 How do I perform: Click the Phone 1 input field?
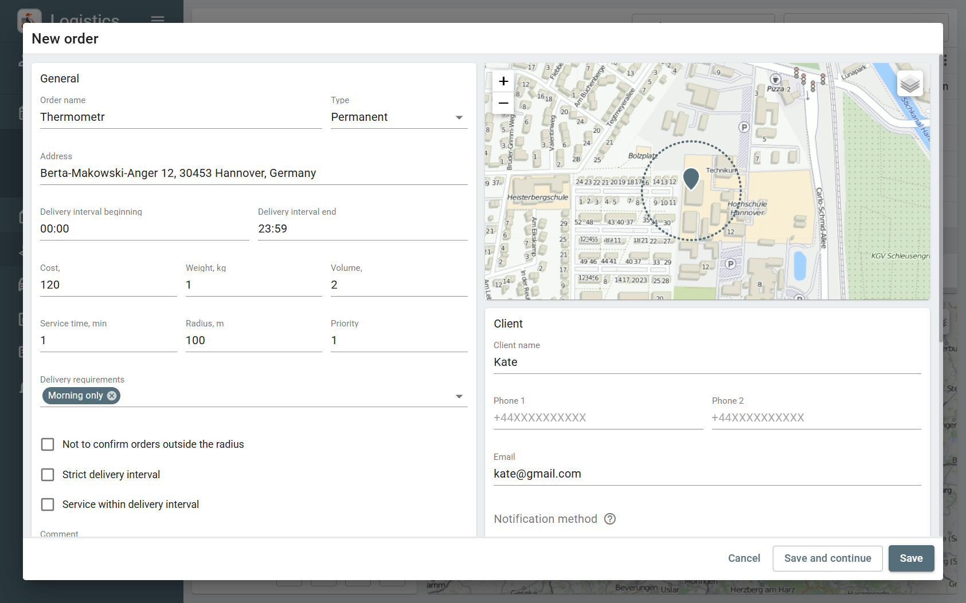pyautogui.click(x=598, y=417)
